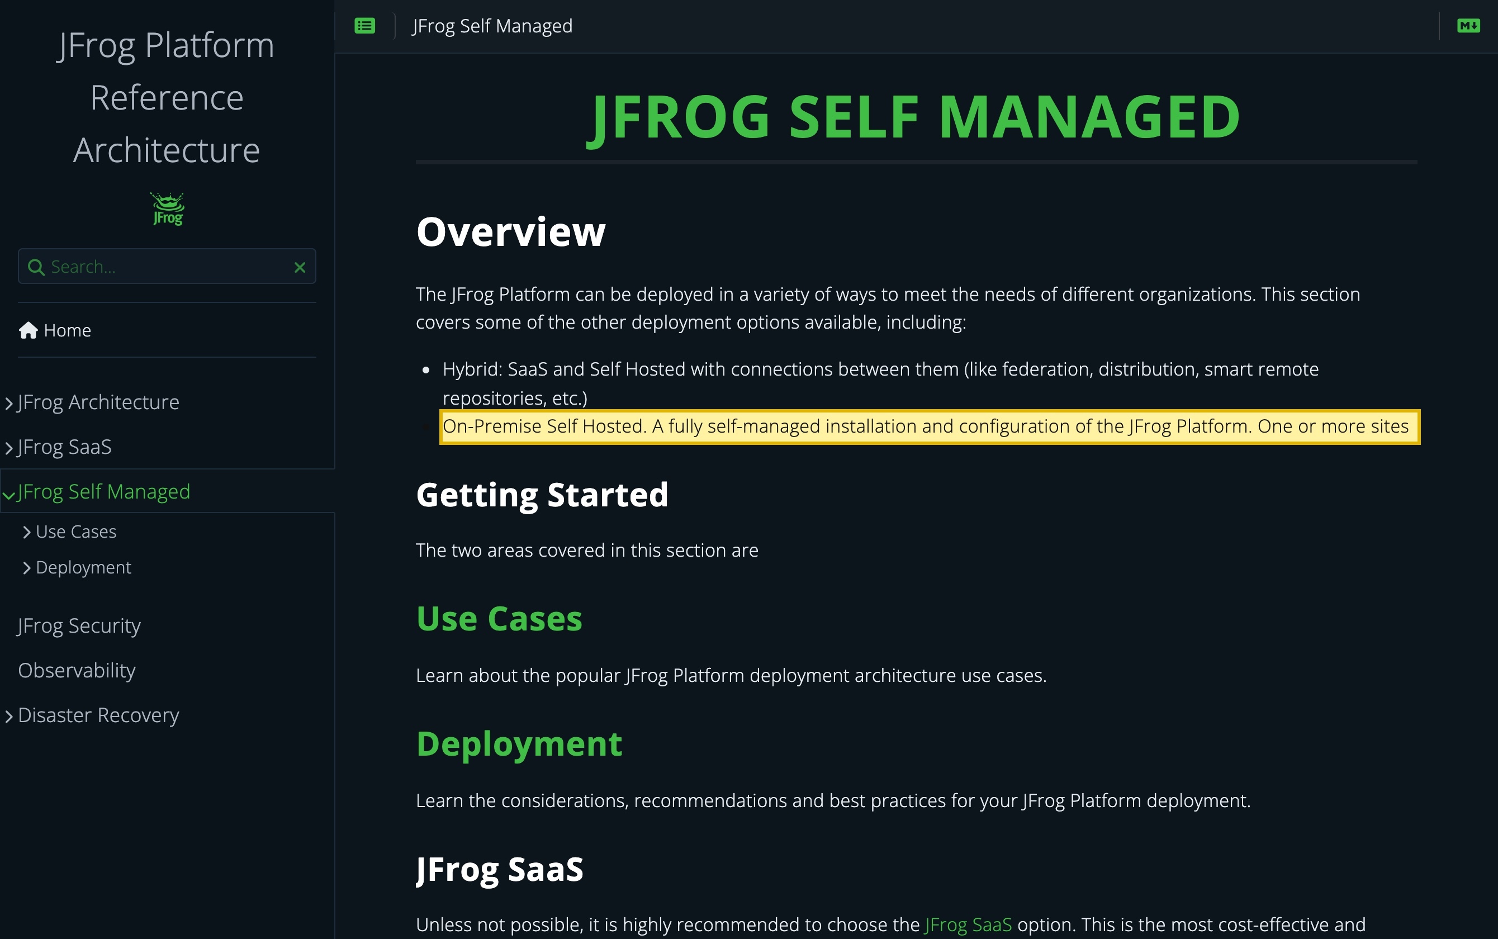
Task: Expand Use Cases sidebar chevron
Action: coord(27,532)
